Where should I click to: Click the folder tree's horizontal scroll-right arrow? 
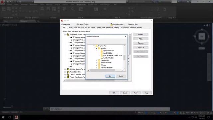click(122, 70)
